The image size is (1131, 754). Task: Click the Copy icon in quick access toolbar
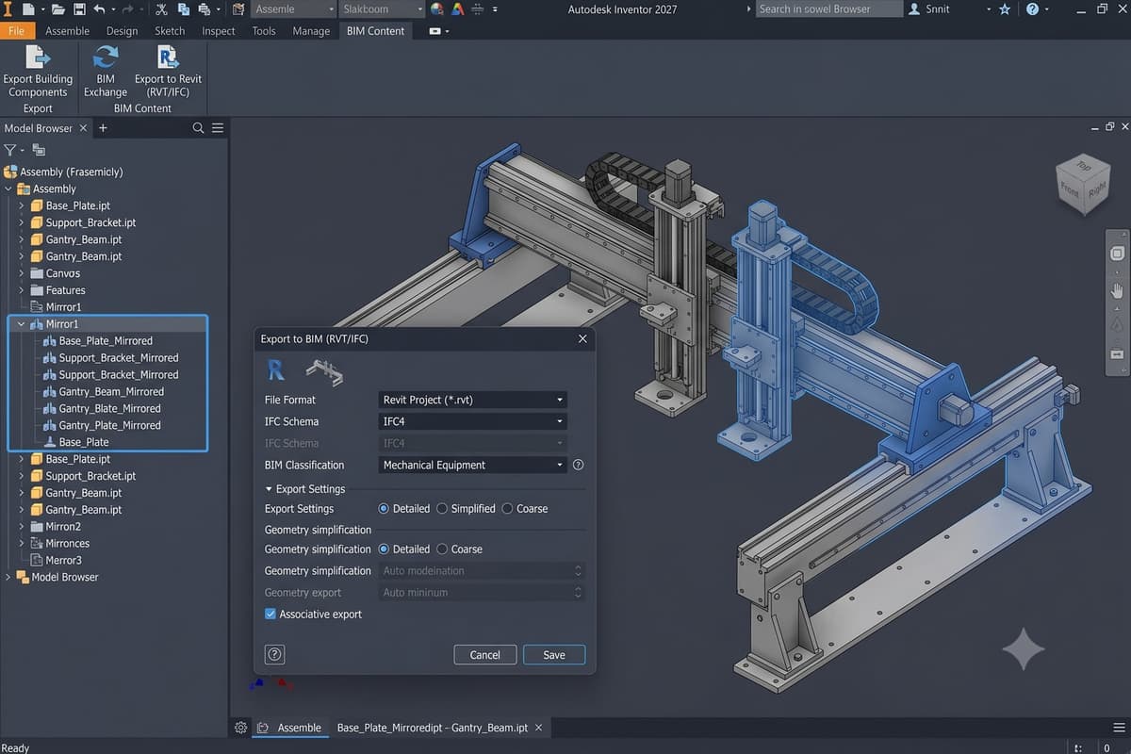(183, 9)
